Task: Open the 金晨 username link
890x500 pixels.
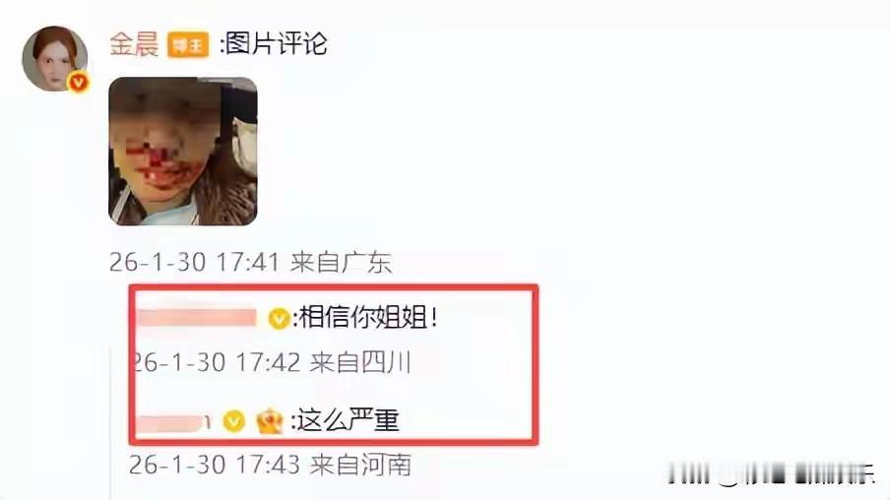Action: (x=134, y=44)
